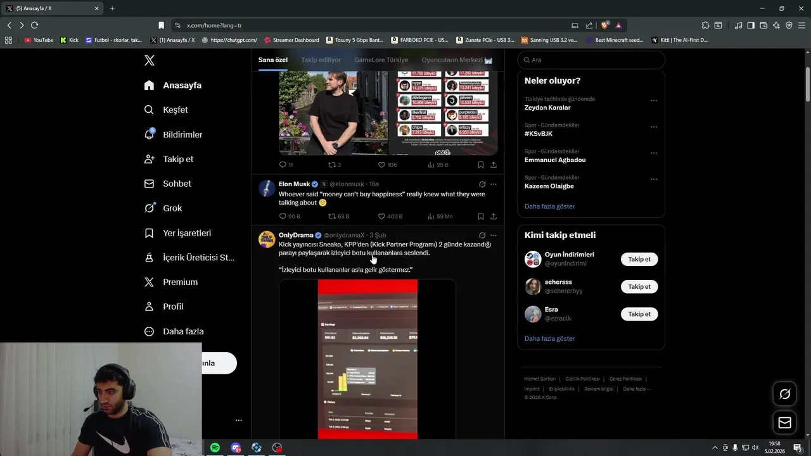Open Spotify from the taskbar
Screen dimensions: 811x456
(x=215, y=448)
